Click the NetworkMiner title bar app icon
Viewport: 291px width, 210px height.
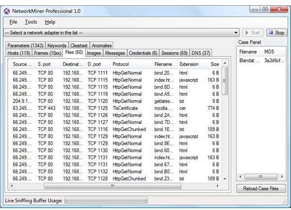click(7, 11)
